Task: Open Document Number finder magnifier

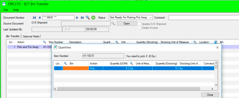Action: tap(88, 18)
